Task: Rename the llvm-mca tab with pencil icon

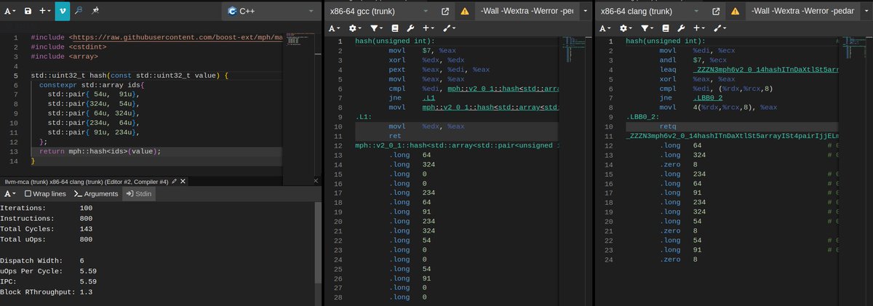Action: pyautogui.click(x=174, y=180)
